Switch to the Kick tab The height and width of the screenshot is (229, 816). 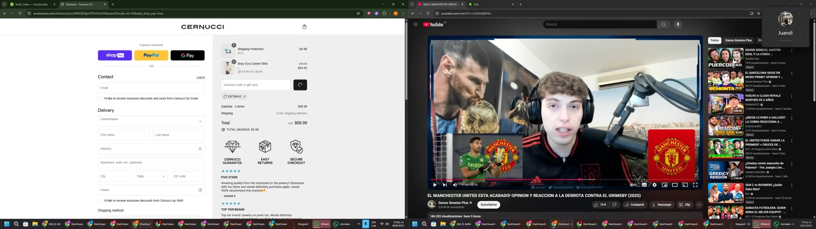(490, 4)
